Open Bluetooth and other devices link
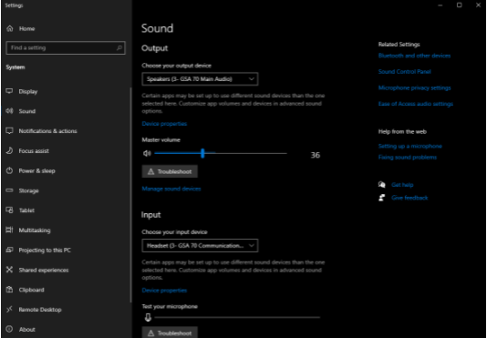The width and height of the screenshot is (487, 338). click(x=414, y=56)
